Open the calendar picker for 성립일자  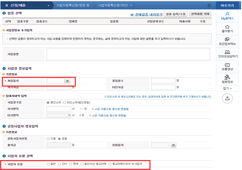(173, 145)
